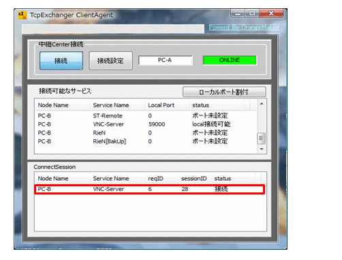Minimize the TcpExchanger window
This screenshot has width=342, height=260.
(x=238, y=14)
